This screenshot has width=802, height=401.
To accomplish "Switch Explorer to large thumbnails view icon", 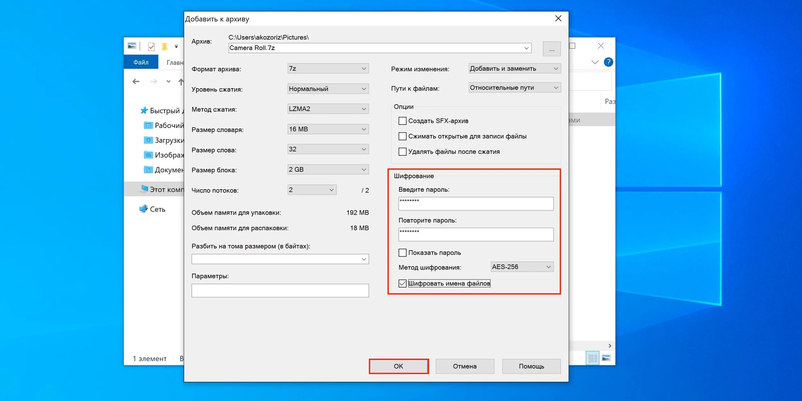I will [606, 358].
